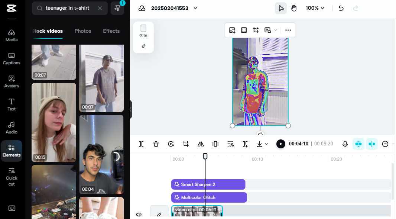Open the CapCut home logo
396x219 pixels.
[x=12, y=8]
